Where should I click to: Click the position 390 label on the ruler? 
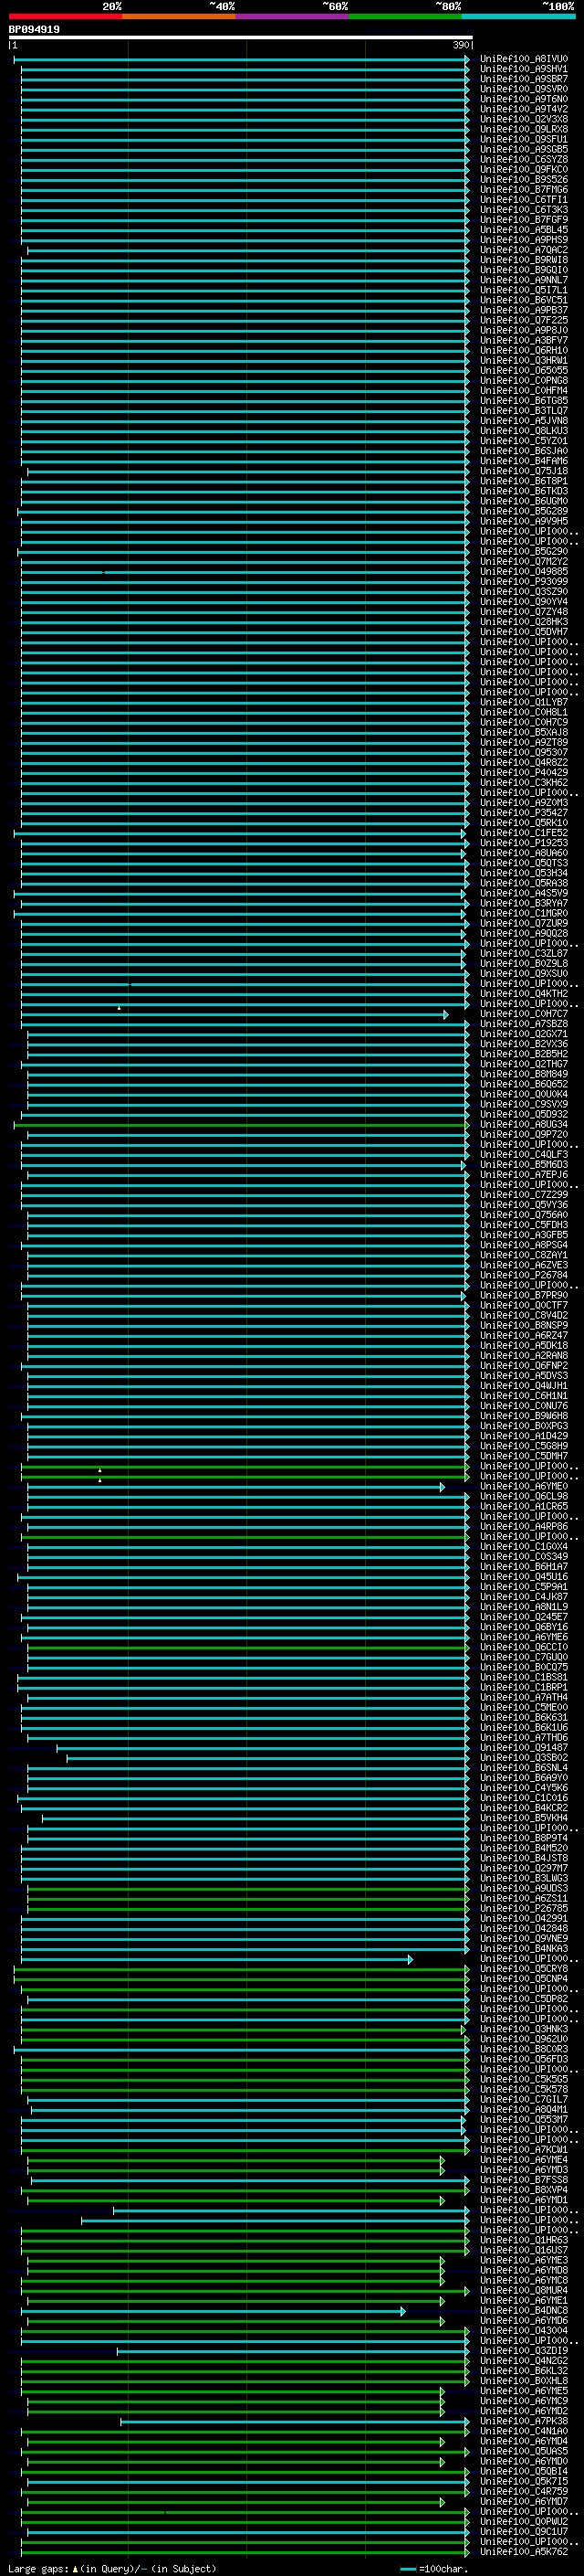coord(461,46)
